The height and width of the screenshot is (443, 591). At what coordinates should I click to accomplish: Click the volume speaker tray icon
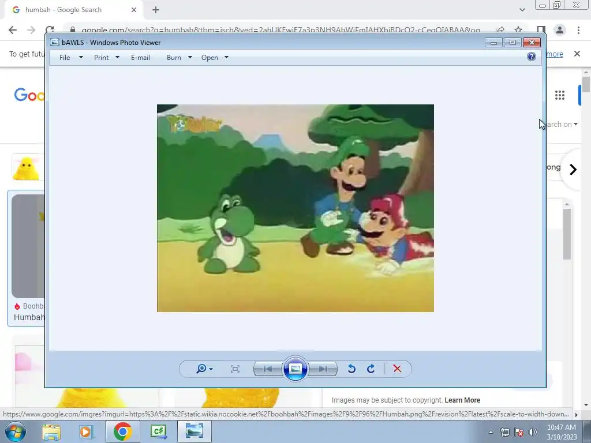[x=532, y=432]
